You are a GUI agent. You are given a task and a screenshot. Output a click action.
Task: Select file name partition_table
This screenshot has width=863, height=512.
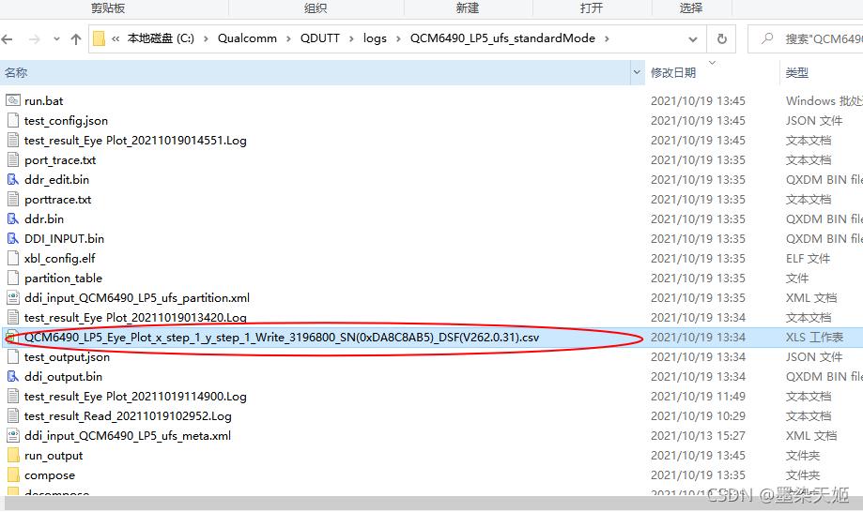pos(63,278)
